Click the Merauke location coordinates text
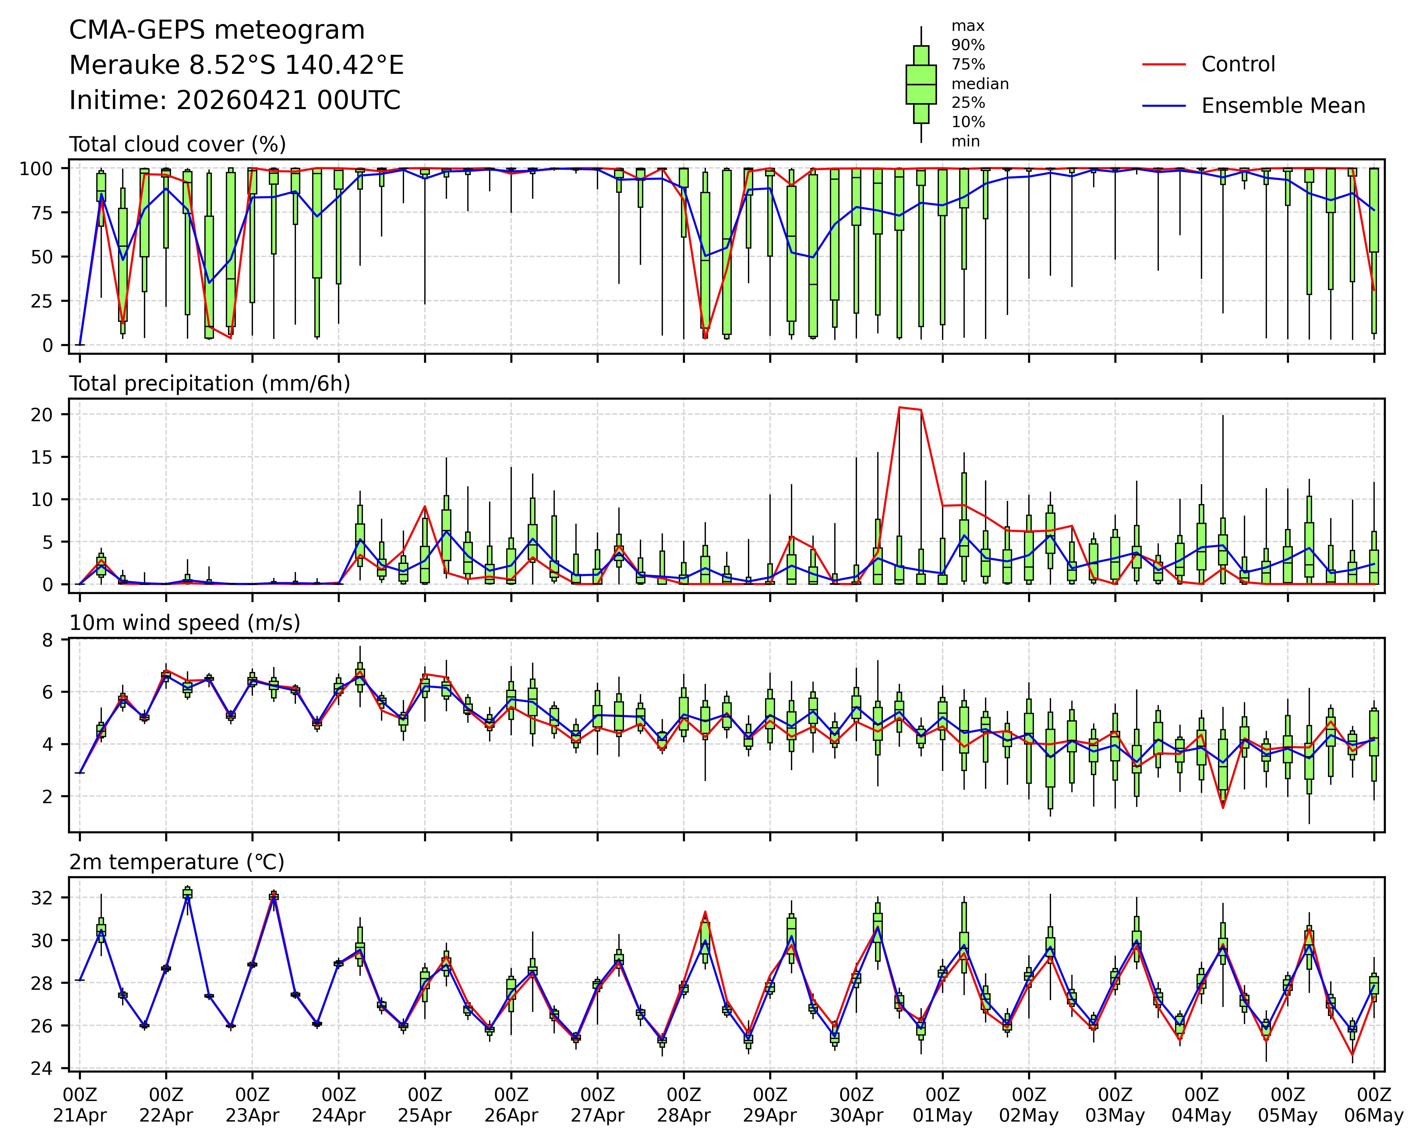1423x1144 pixels. click(x=236, y=65)
